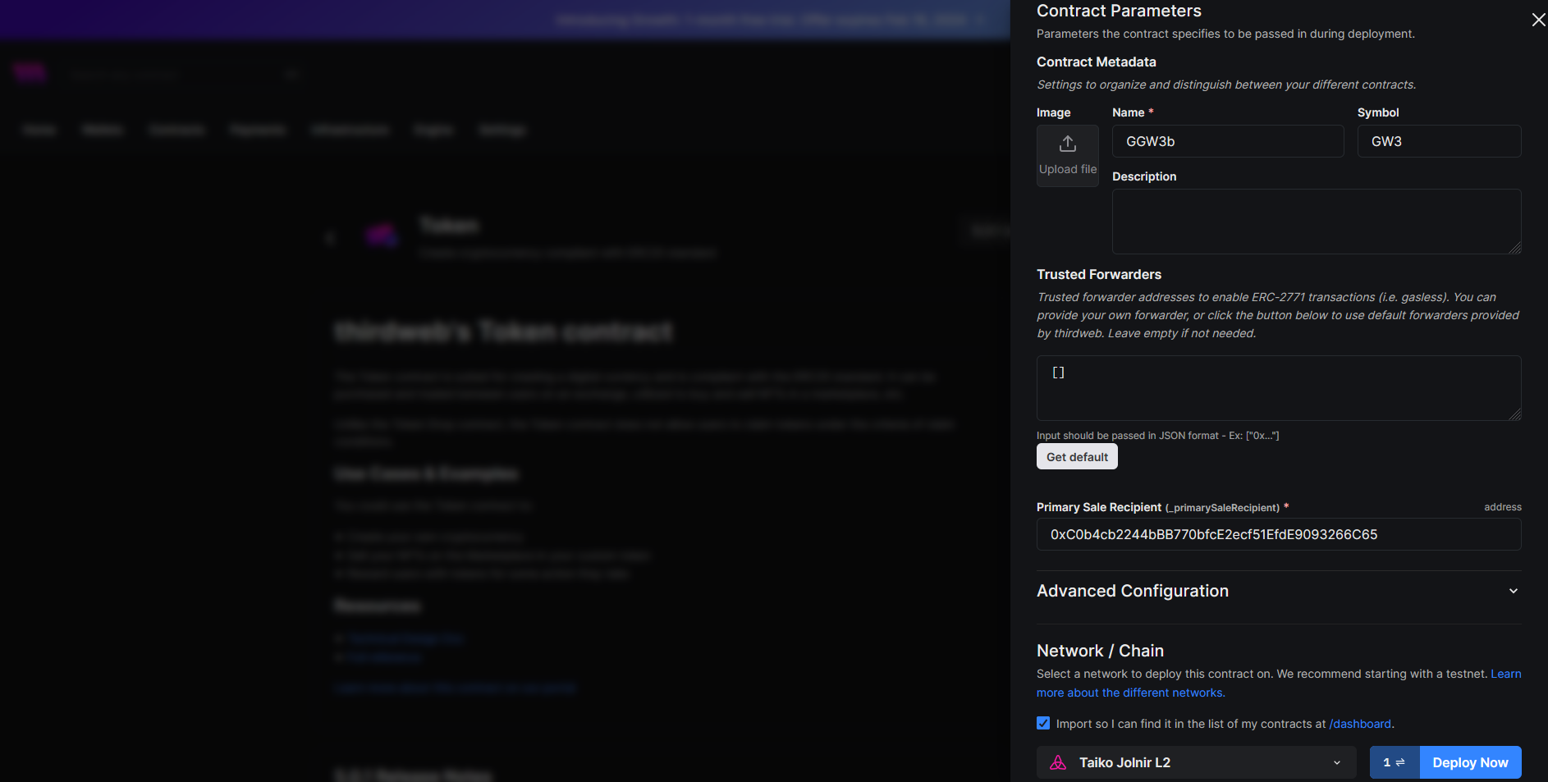Close the Contract Parameters panel
This screenshot has height=782, width=1548.
(1538, 20)
